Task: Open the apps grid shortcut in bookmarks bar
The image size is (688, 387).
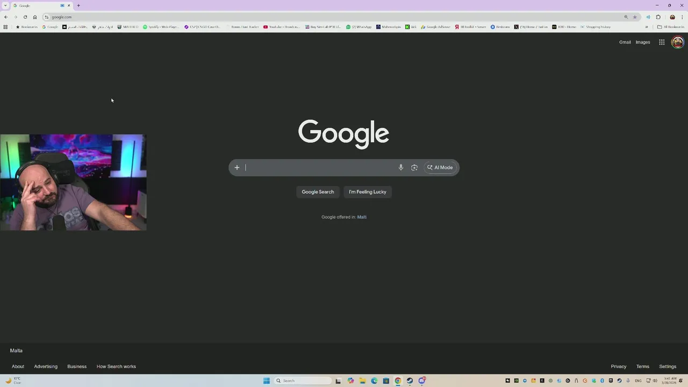Action: pos(5,27)
